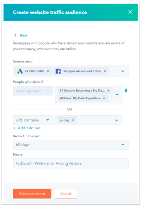Click the Create audience button
Image resolution: width=141 pixels, height=206 pixels.
click(x=32, y=194)
